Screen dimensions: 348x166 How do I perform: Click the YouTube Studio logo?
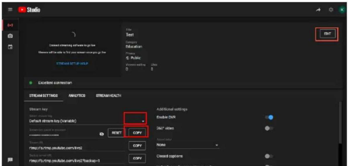(x=29, y=10)
